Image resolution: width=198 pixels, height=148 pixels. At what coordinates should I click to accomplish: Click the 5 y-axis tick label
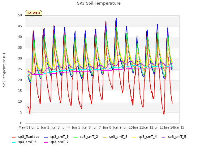click(x=21, y=112)
